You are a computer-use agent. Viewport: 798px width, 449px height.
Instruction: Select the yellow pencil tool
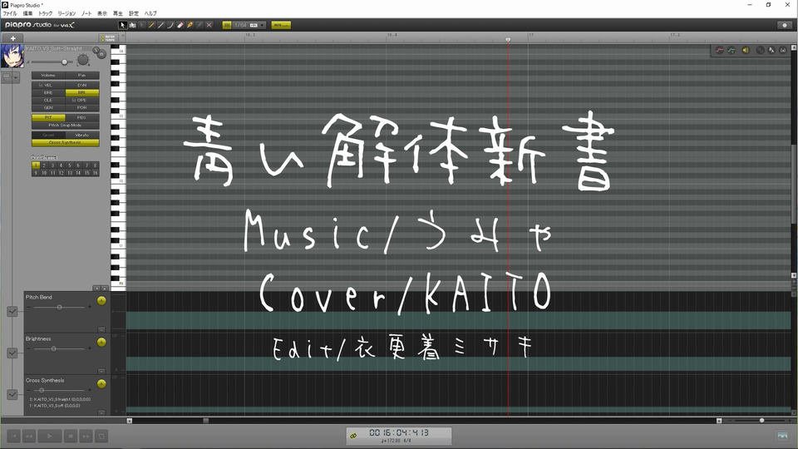pos(151,25)
